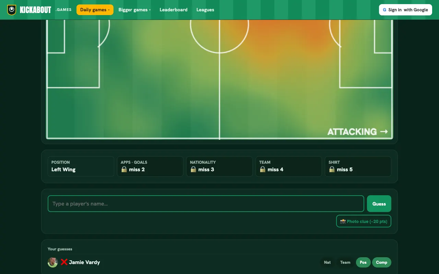Click the .GAMES label in header
Screen dimensions: 439x274
pyautogui.click(x=63, y=10)
